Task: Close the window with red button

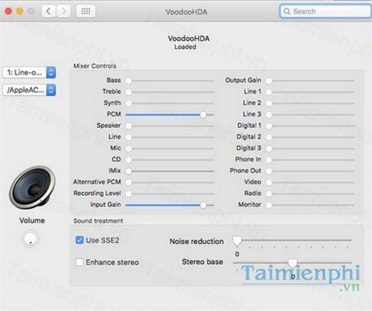Action: point(8,11)
